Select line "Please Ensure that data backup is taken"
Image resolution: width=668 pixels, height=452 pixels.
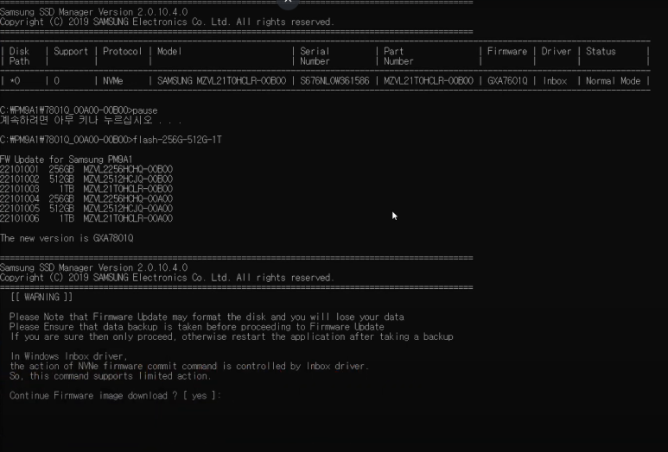[197, 327]
